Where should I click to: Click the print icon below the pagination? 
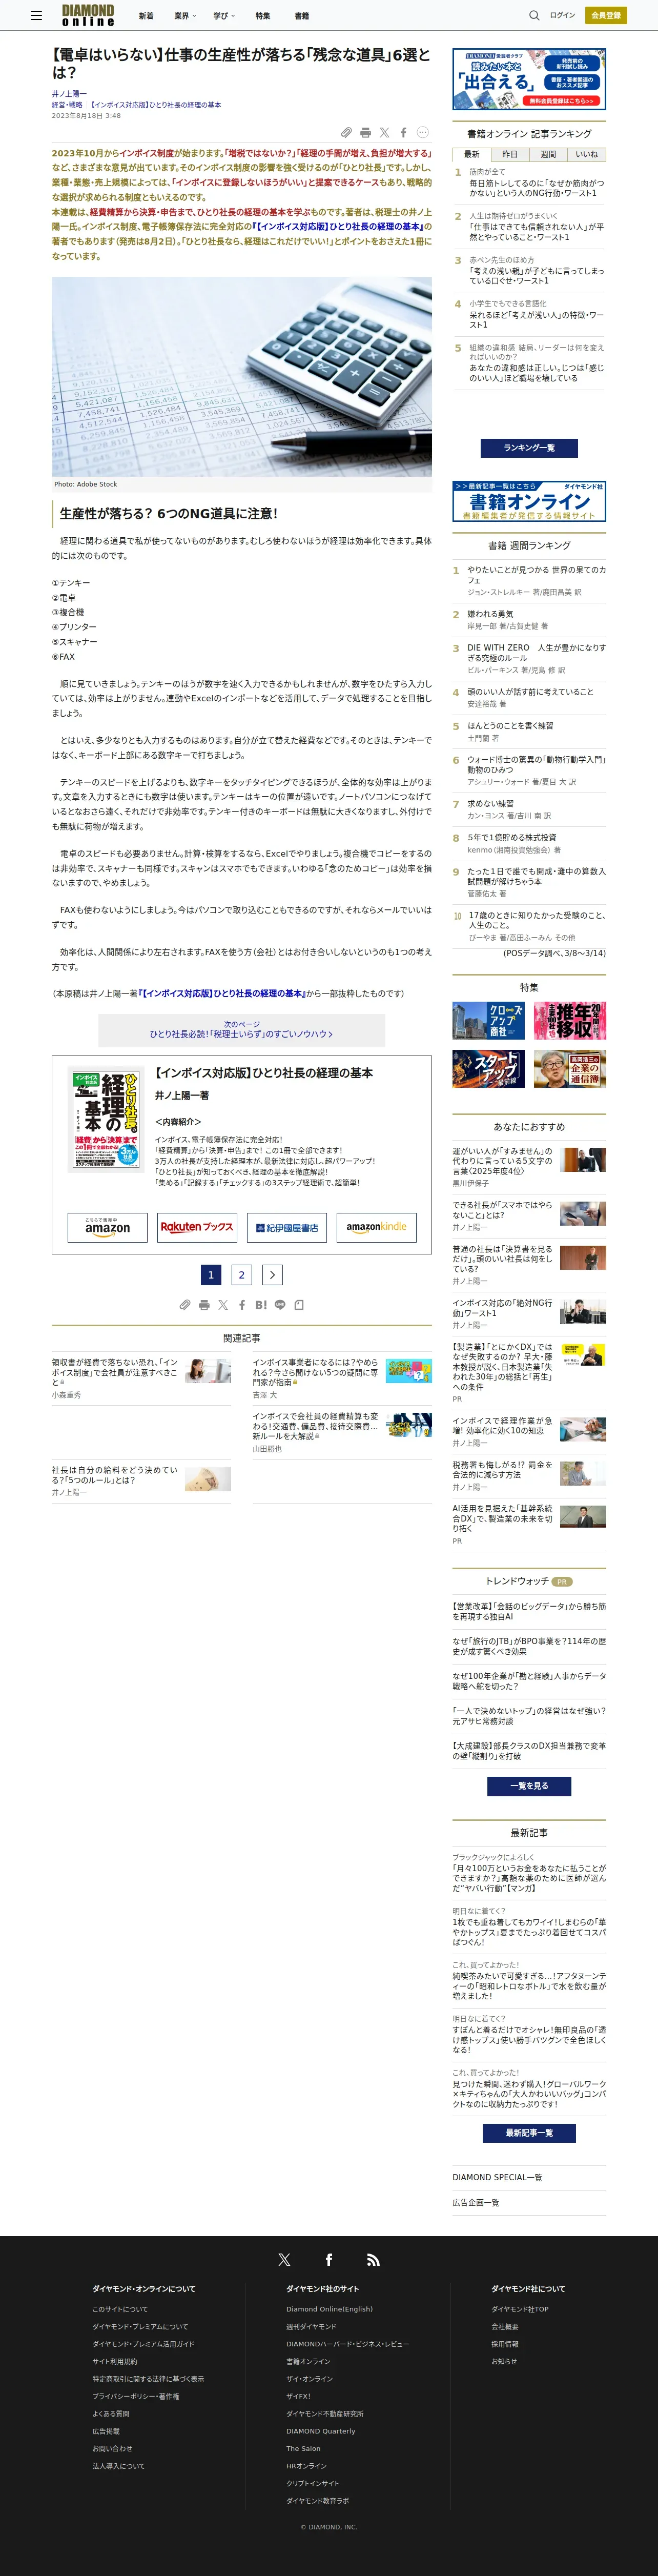[204, 1305]
